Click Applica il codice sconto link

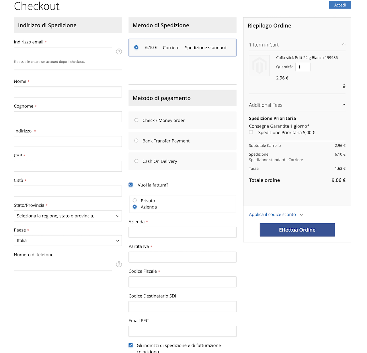click(272, 215)
